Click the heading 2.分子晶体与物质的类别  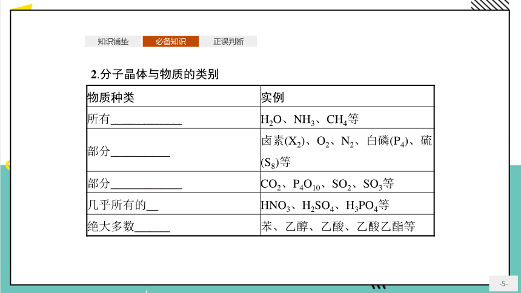(x=154, y=74)
